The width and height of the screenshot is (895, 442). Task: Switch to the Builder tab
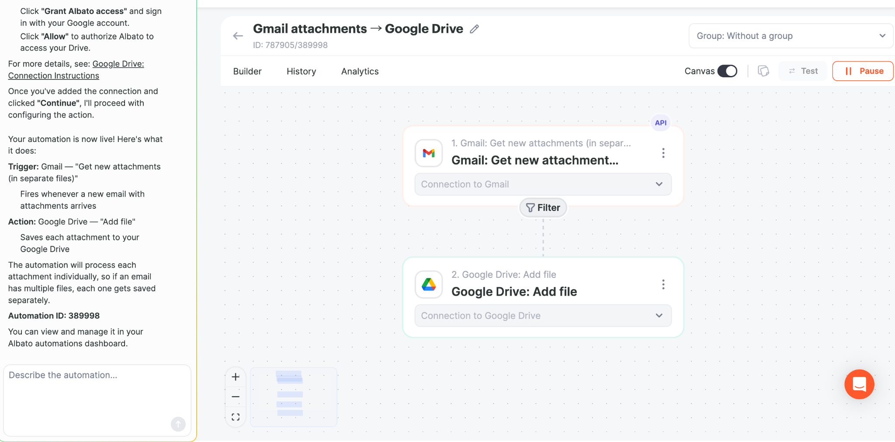[247, 71]
